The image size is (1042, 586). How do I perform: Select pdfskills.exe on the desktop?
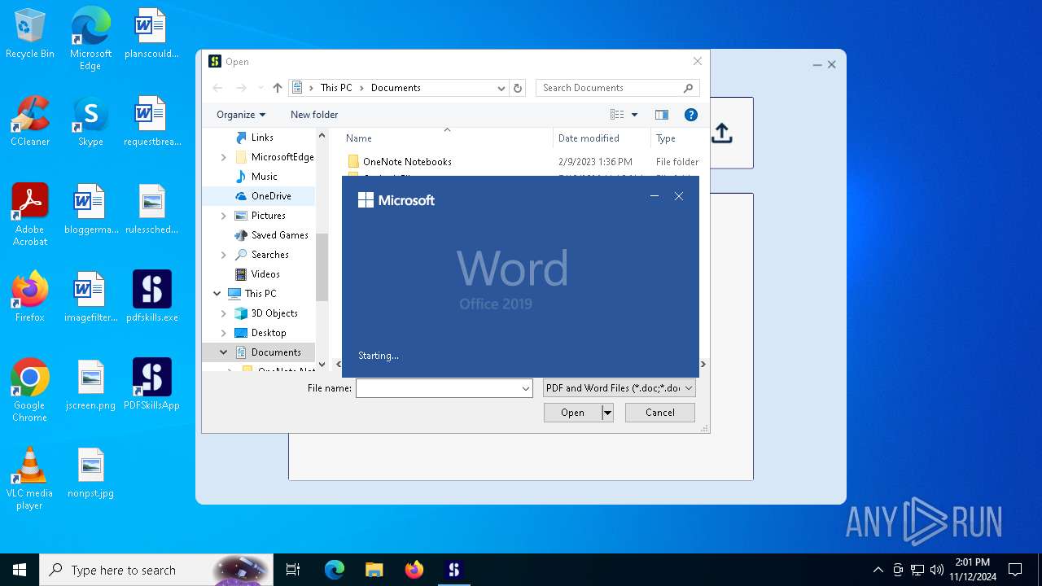pyautogui.click(x=151, y=297)
